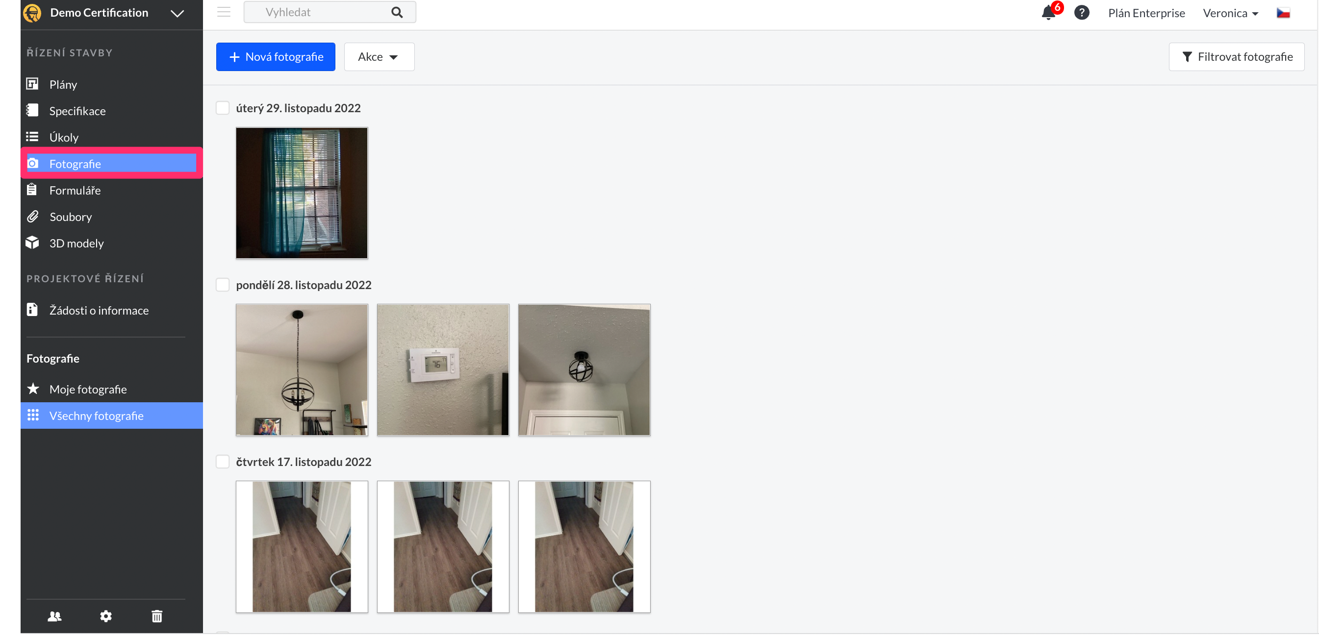Show Moje fotografie list
Viewport: 1319px width, 636px height.
(88, 390)
